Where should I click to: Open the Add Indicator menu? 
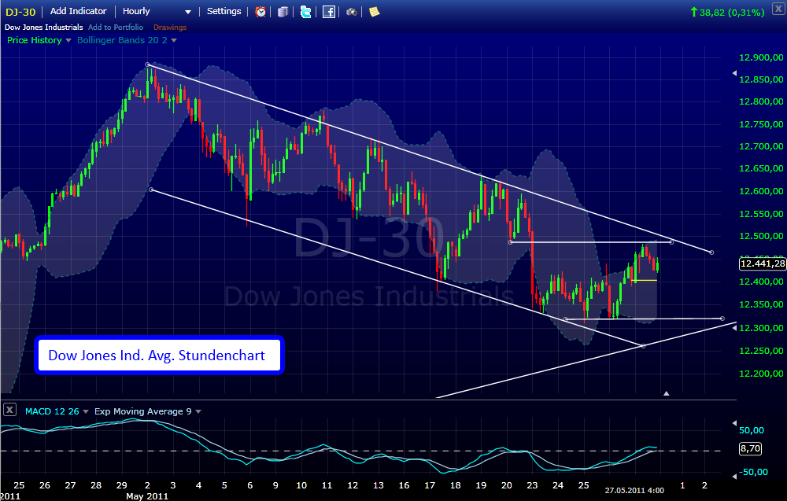click(x=78, y=11)
